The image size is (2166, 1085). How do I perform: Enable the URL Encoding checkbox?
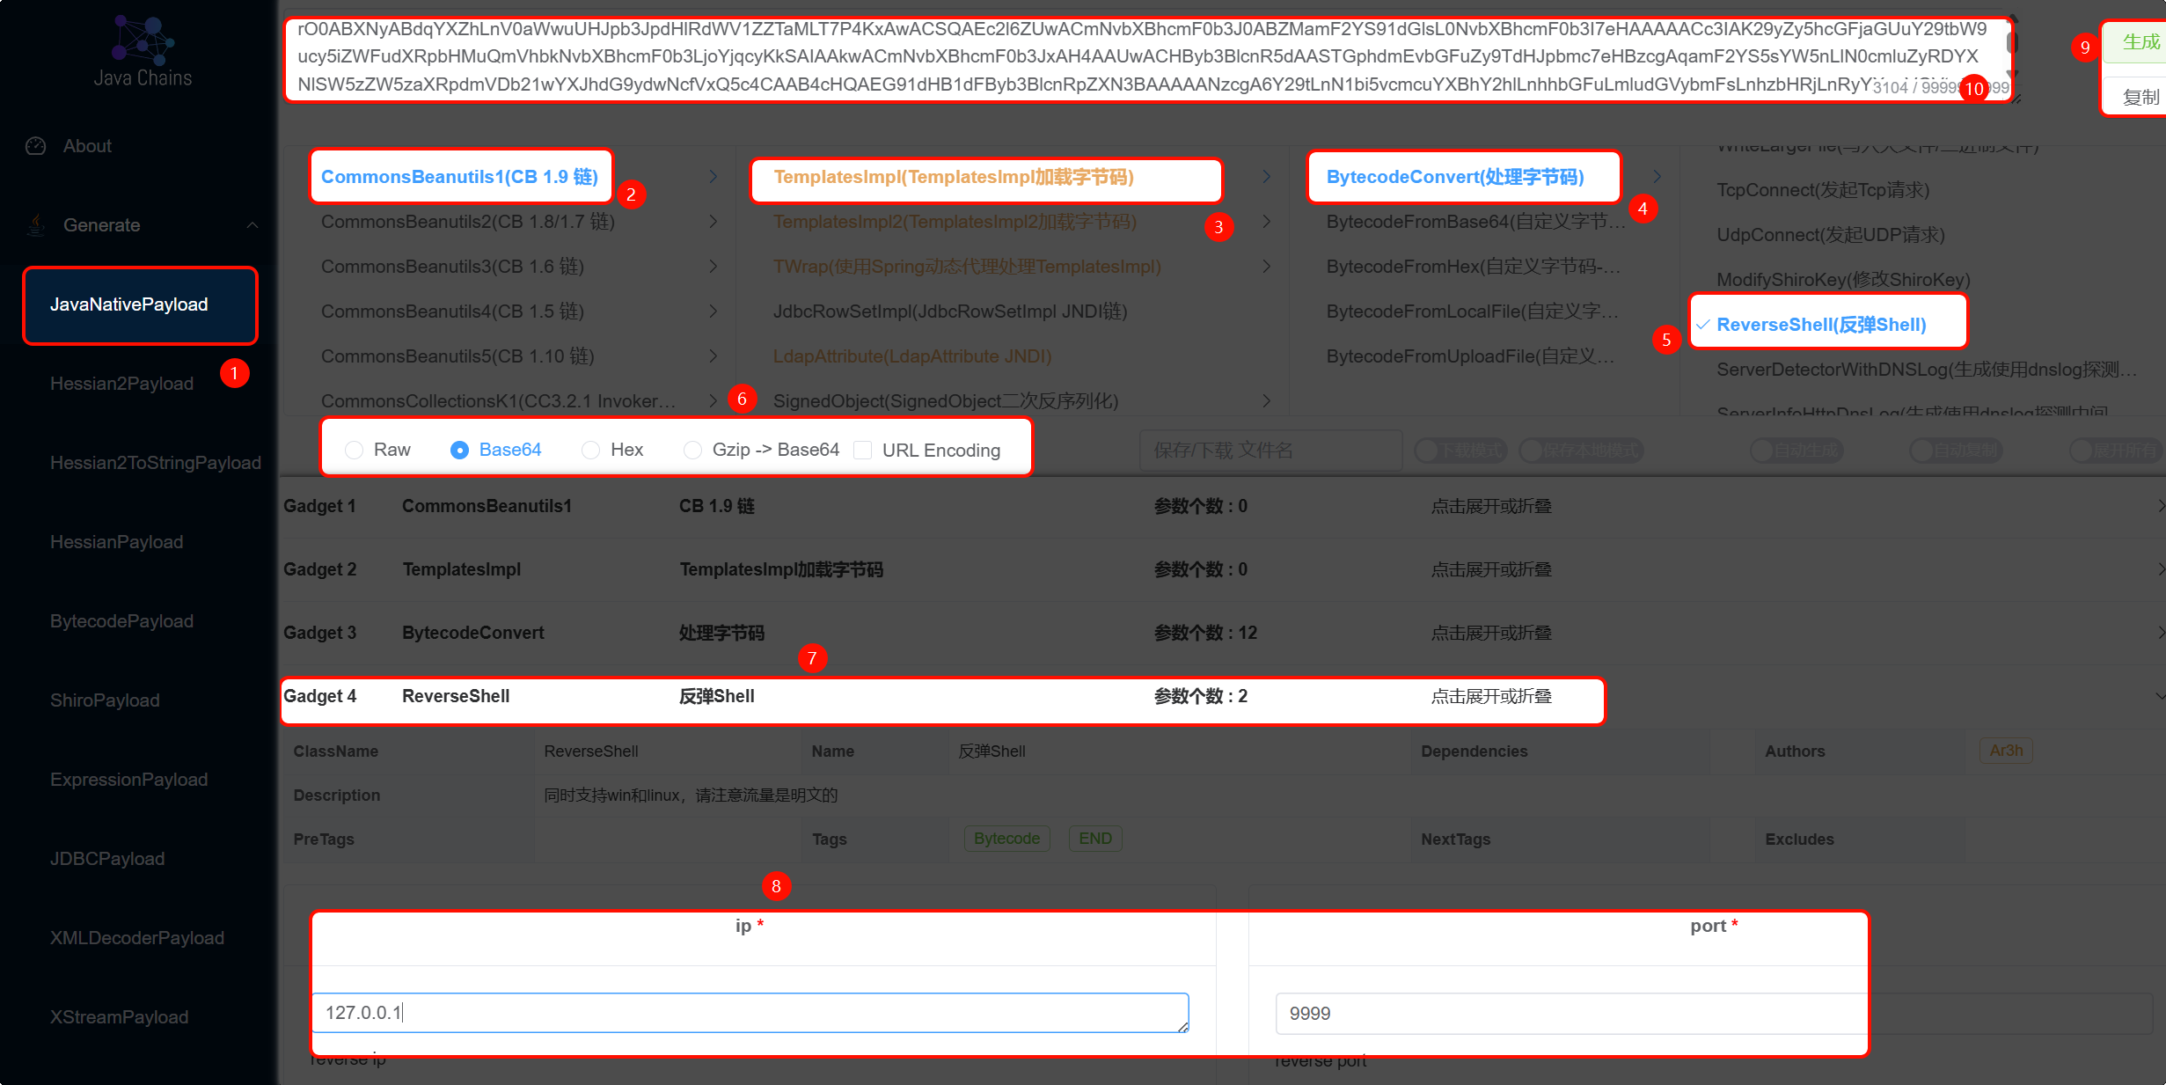[863, 451]
